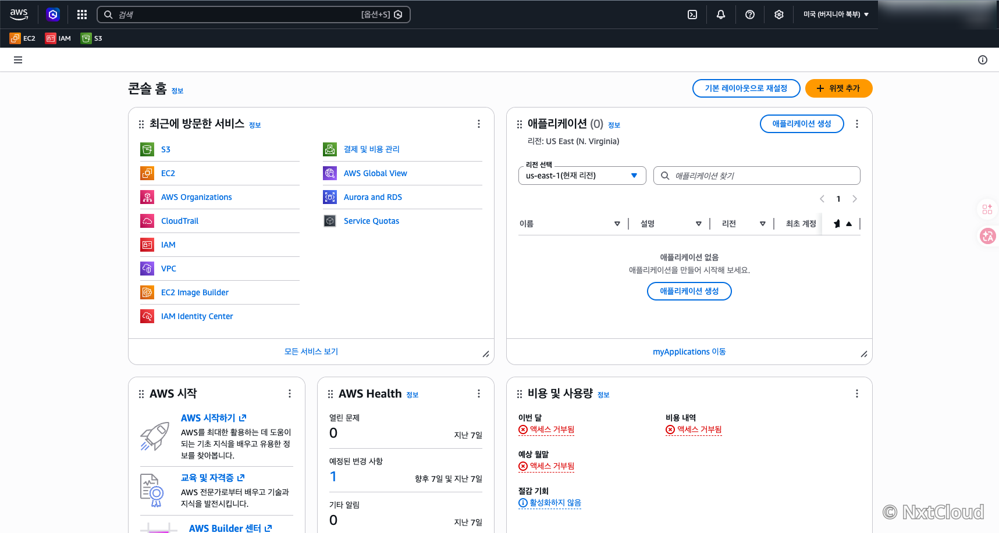The width and height of the screenshot is (999, 533).
Task: Click the EC2 favorite shortcut in the bookmark bar
Action: click(x=23, y=38)
